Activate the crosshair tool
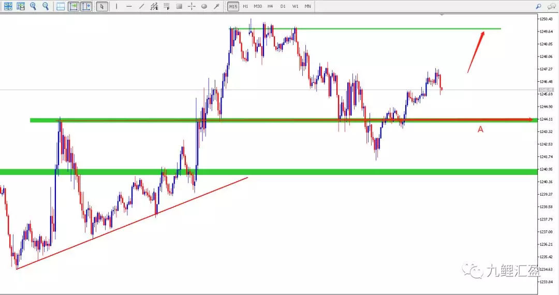Viewport: 559px width, 295px height. point(192,6)
